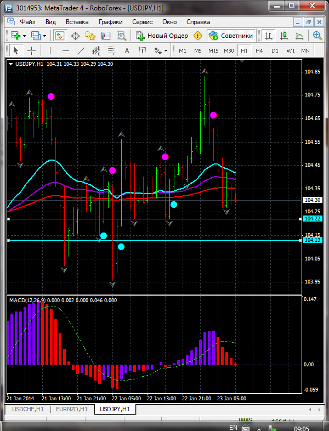This screenshot has width=329, height=431.
Task: Click the cyan 104.13 price level label
Action: [x=313, y=240]
